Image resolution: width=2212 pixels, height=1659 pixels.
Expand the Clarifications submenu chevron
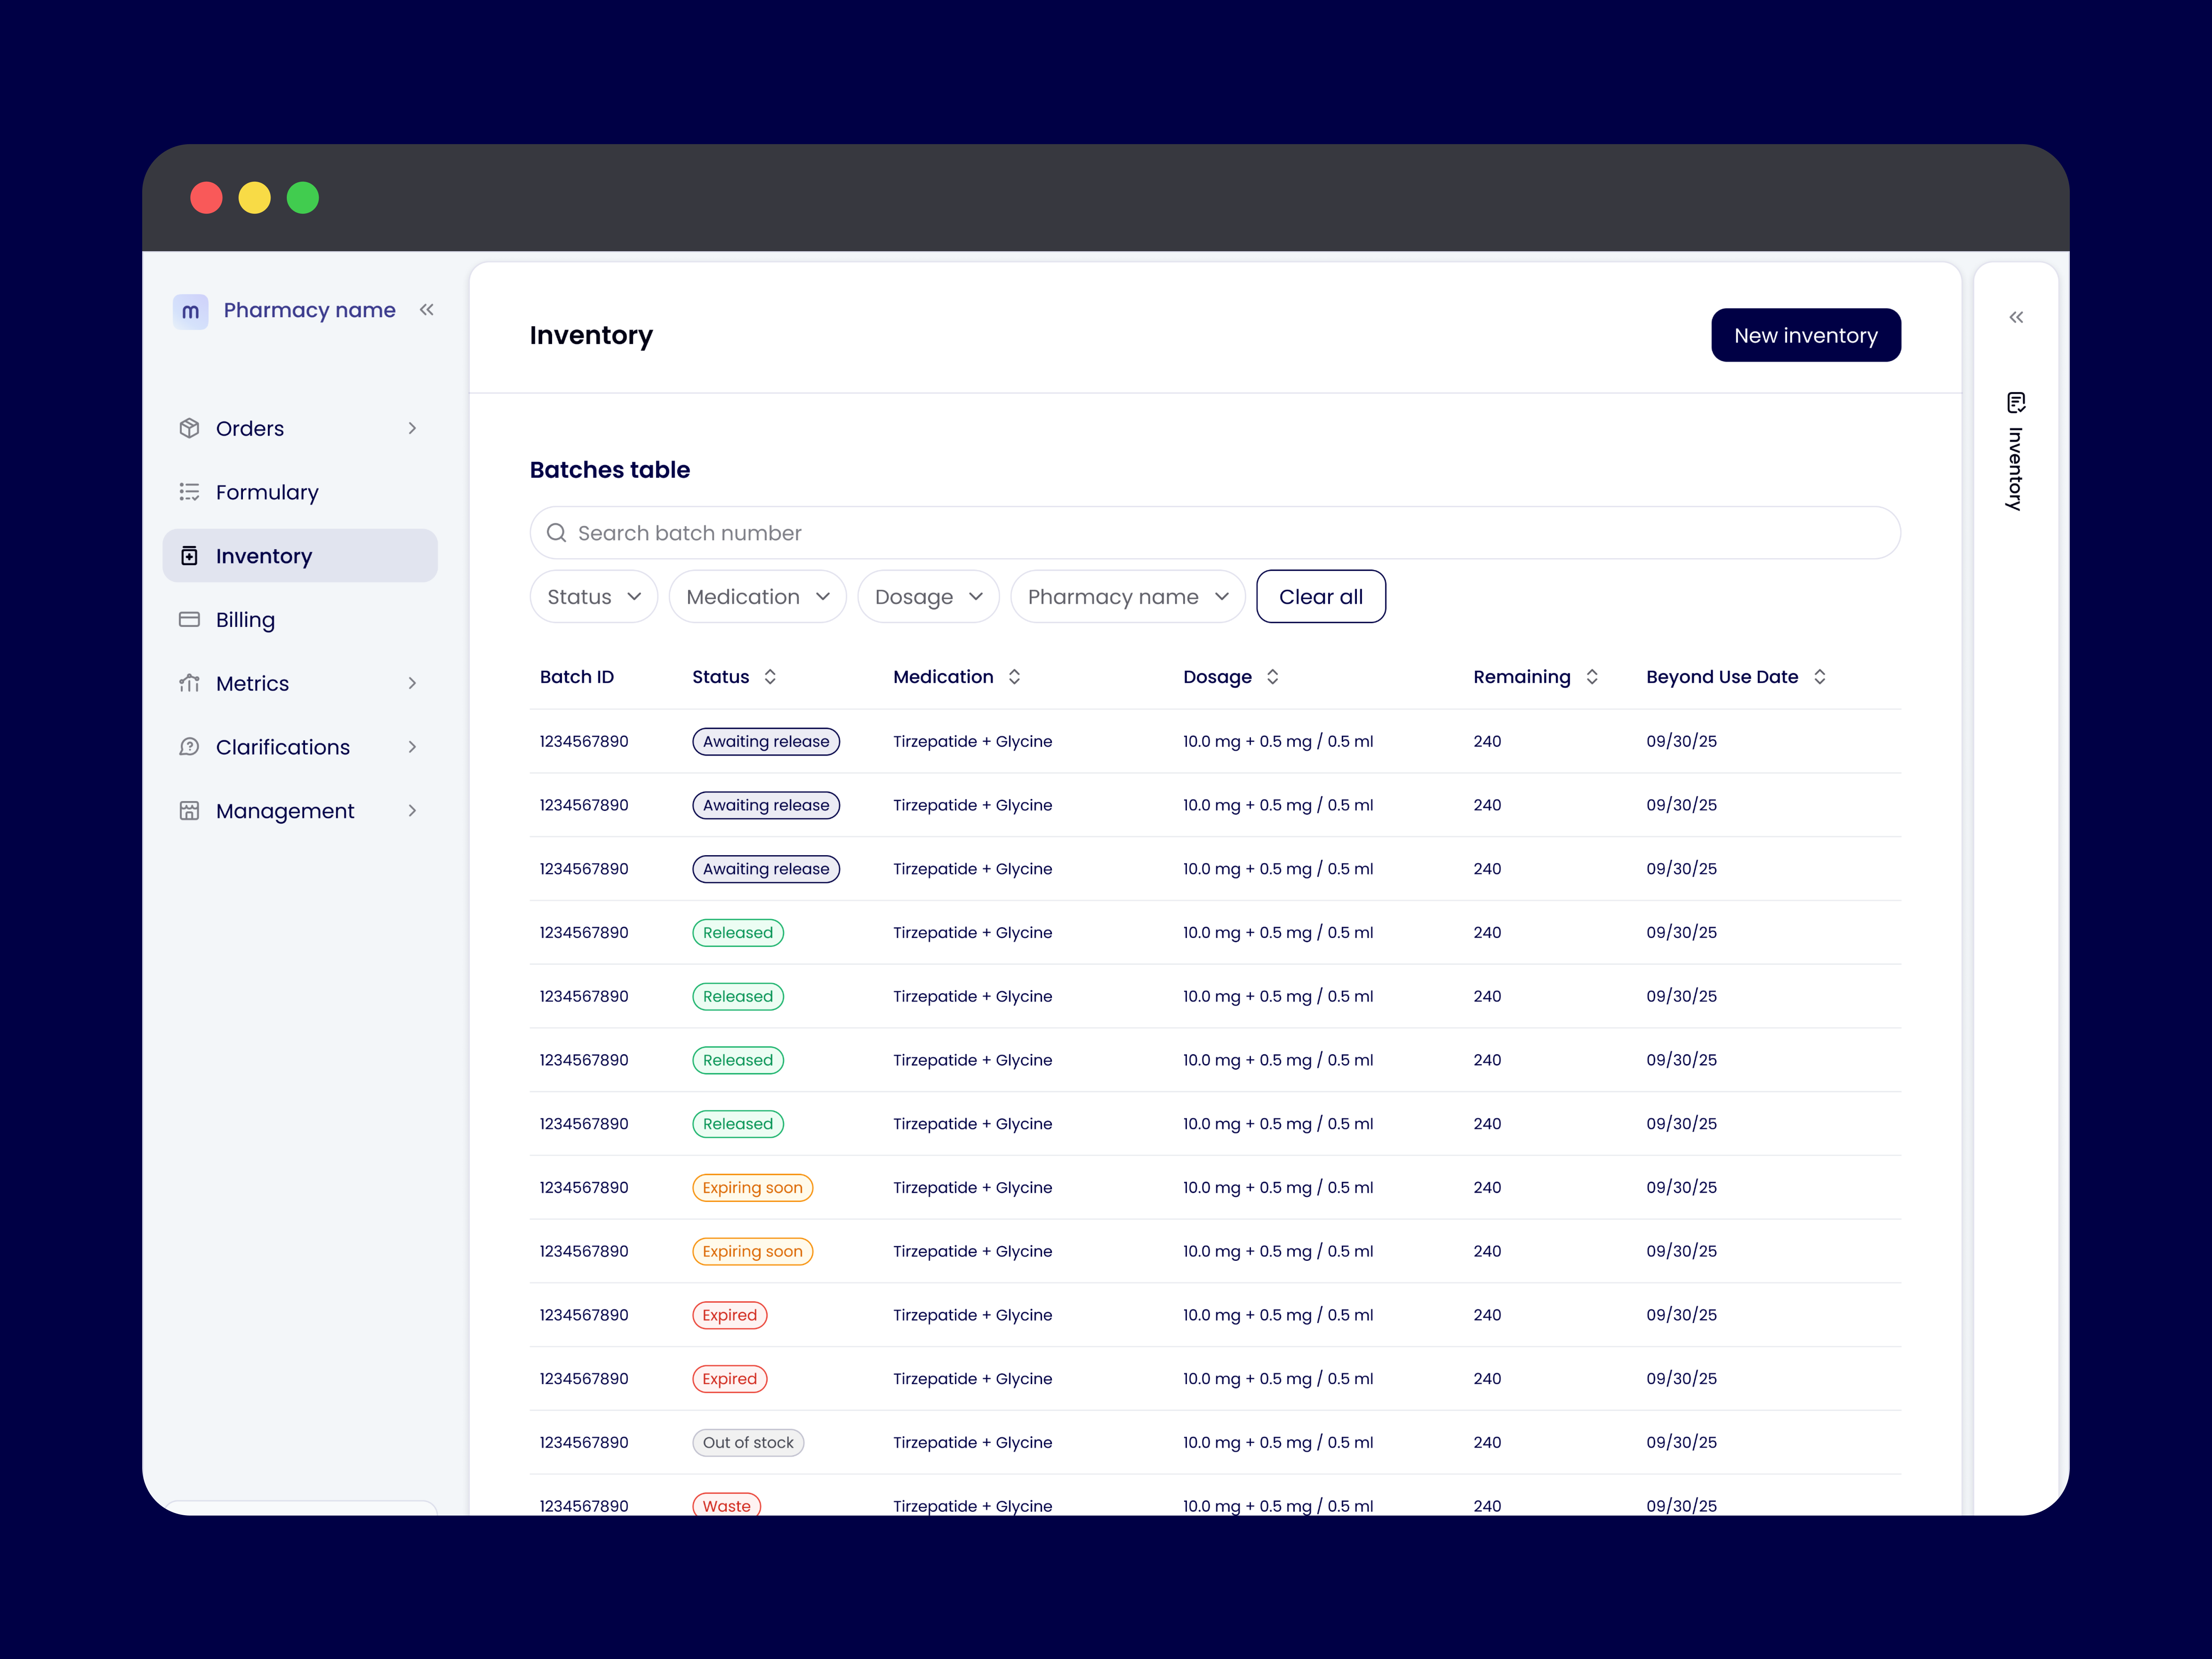tap(412, 747)
